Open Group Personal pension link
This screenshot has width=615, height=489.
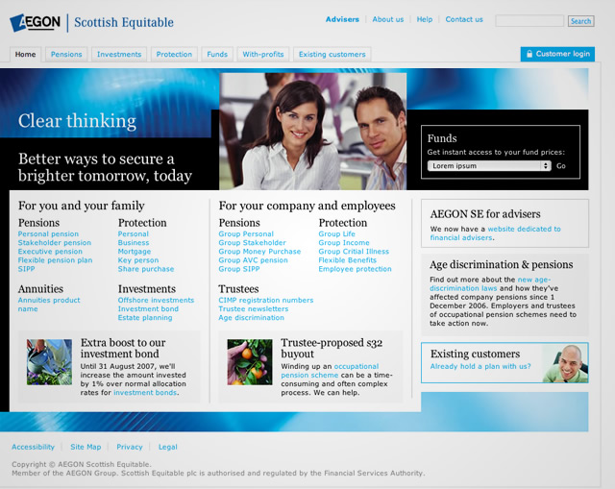(x=246, y=233)
